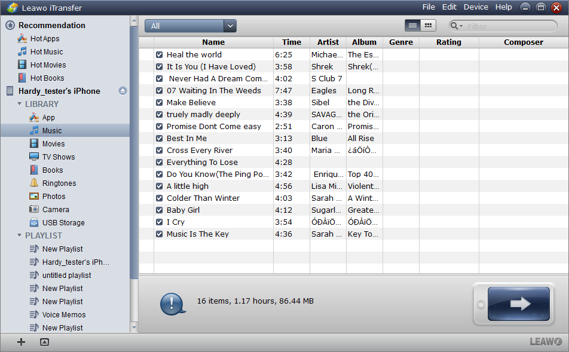Click the sidebar vertical scrollbar thumb

point(134,152)
